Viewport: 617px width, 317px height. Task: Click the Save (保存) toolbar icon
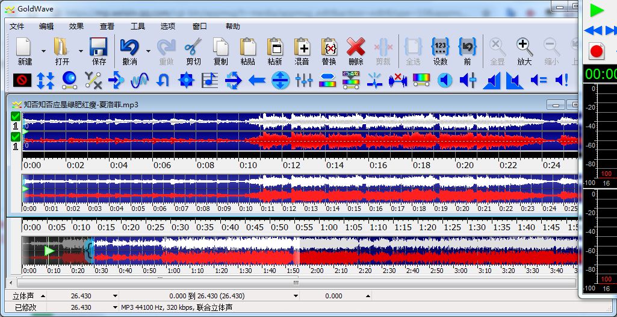(99, 47)
